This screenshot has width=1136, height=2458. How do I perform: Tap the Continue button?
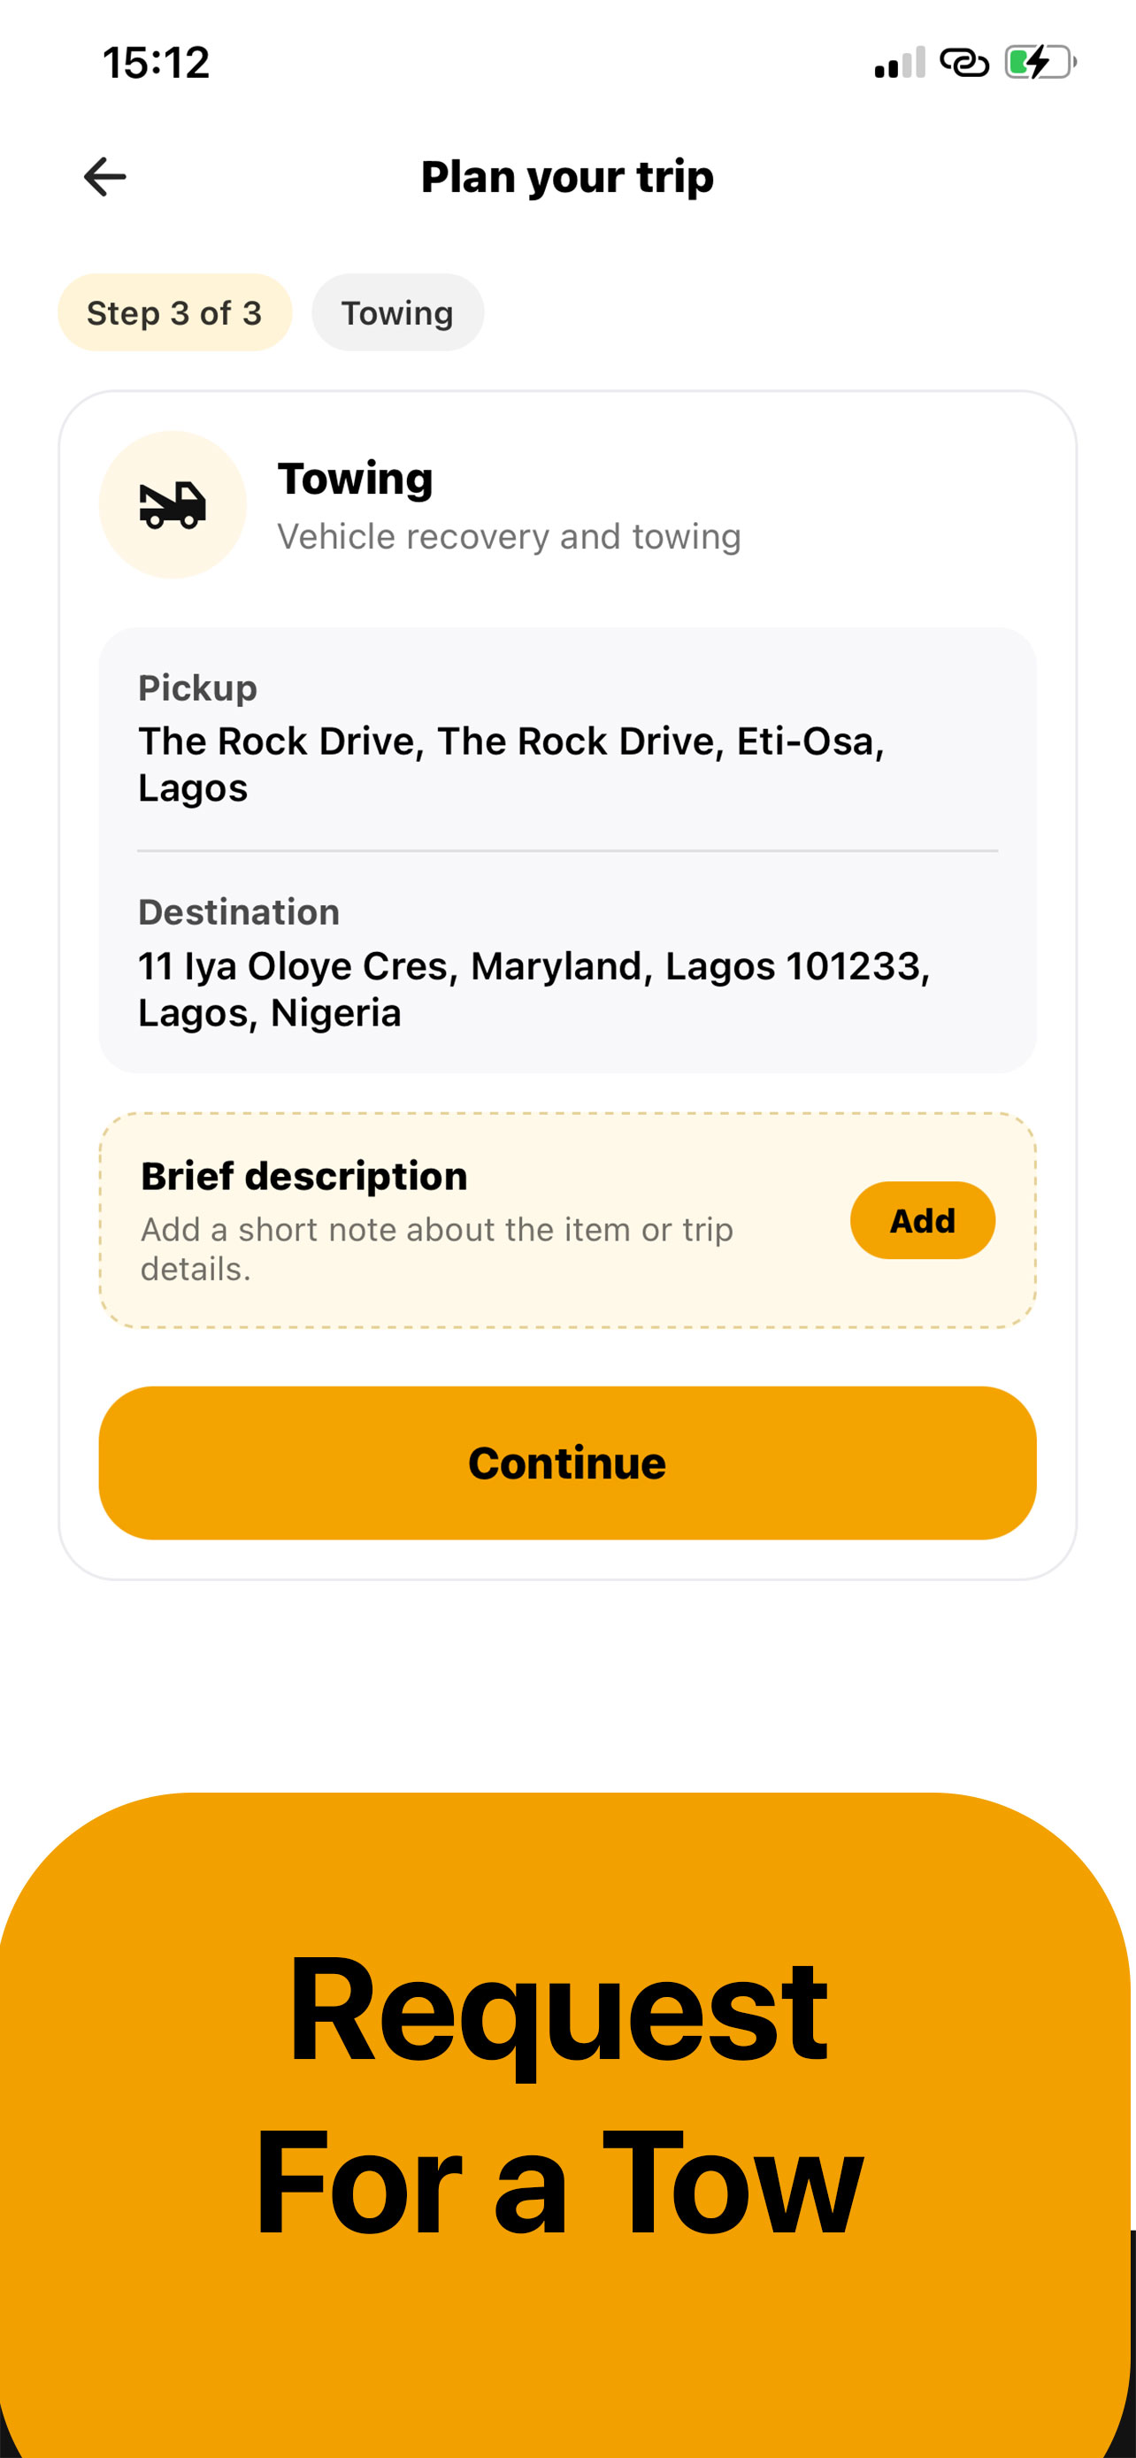coord(567,1463)
